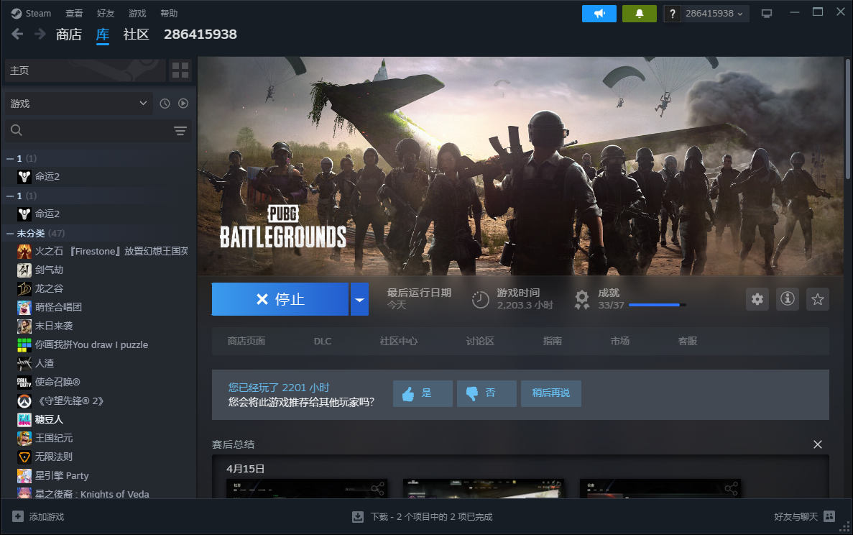The image size is (853, 535).
Task: Open the 好友 menu
Action: pyautogui.click(x=105, y=13)
